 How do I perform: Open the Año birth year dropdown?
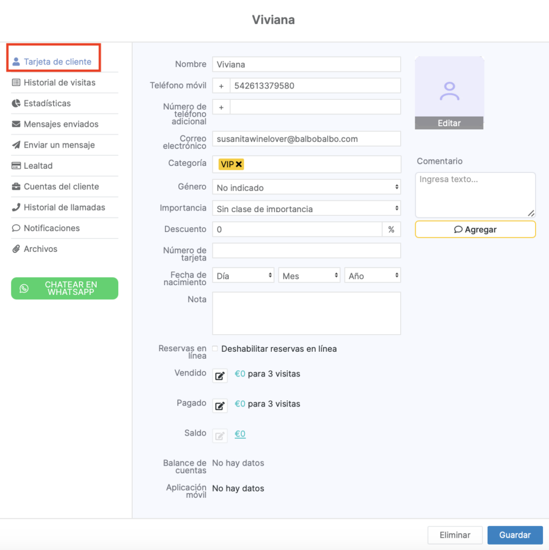point(373,276)
